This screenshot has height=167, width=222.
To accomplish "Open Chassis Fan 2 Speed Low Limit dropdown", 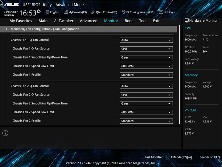I will point(146,112).
